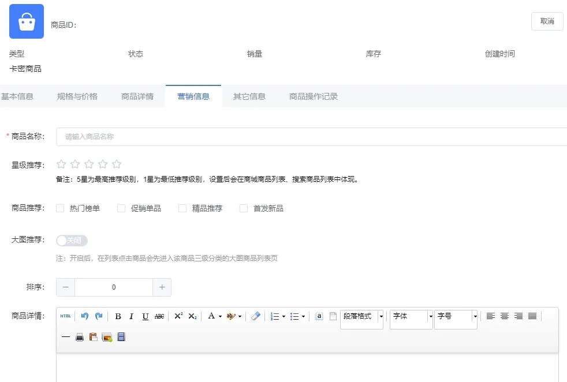Switch to HTML source view in the editor
This screenshot has width=567, height=382.
point(65,316)
